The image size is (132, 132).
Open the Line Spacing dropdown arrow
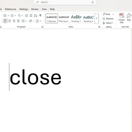(26, 21)
